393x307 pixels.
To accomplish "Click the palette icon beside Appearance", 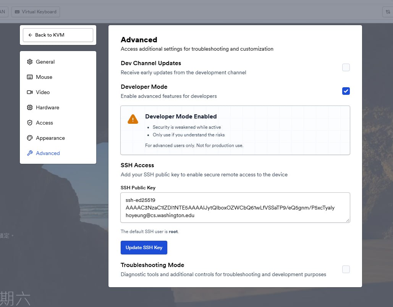I will pyautogui.click(x=30, y=138).
